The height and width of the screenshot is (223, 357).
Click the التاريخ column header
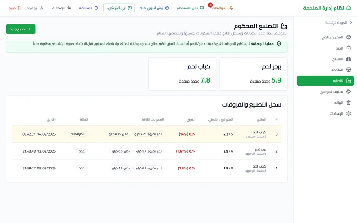(51, 120)
